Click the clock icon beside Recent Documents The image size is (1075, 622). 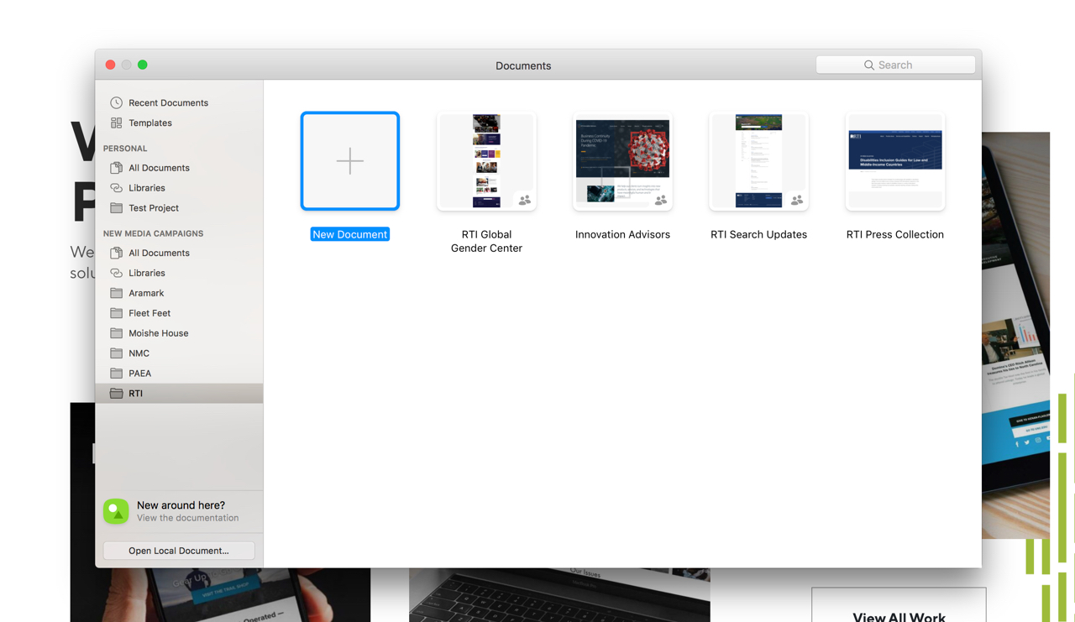coord(117,102)
